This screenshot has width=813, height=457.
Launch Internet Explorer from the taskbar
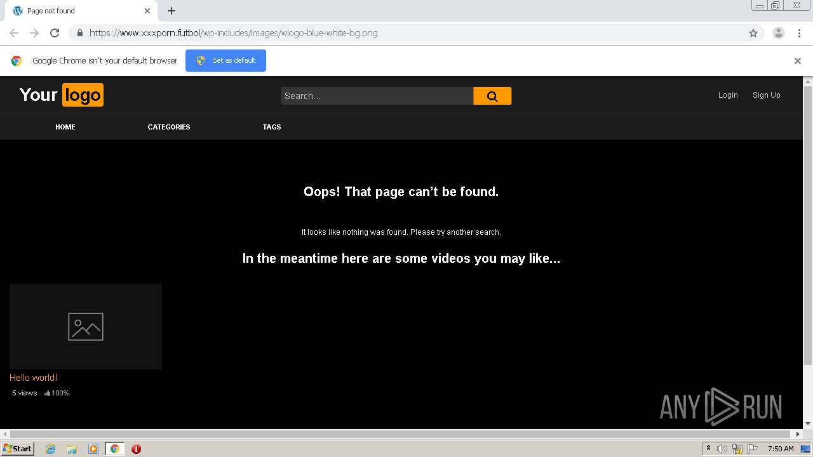point(51,449)
